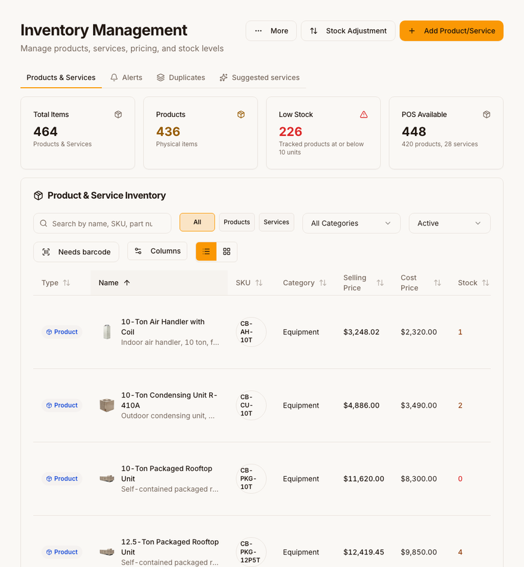The image size is (524, 567).
Task: Click selling price $4,886.00
Action: (361, 405)
